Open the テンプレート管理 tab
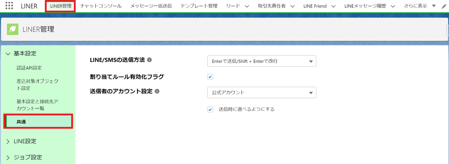 coord(199,6)
